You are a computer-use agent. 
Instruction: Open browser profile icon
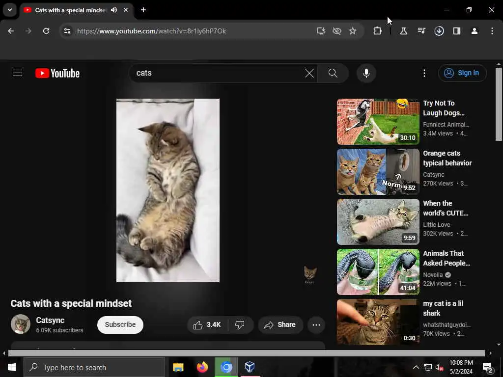tap(474, 31)
